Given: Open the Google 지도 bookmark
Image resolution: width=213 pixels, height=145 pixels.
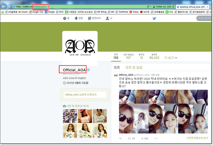Looking at the screenshot, I should pos(36,12).
